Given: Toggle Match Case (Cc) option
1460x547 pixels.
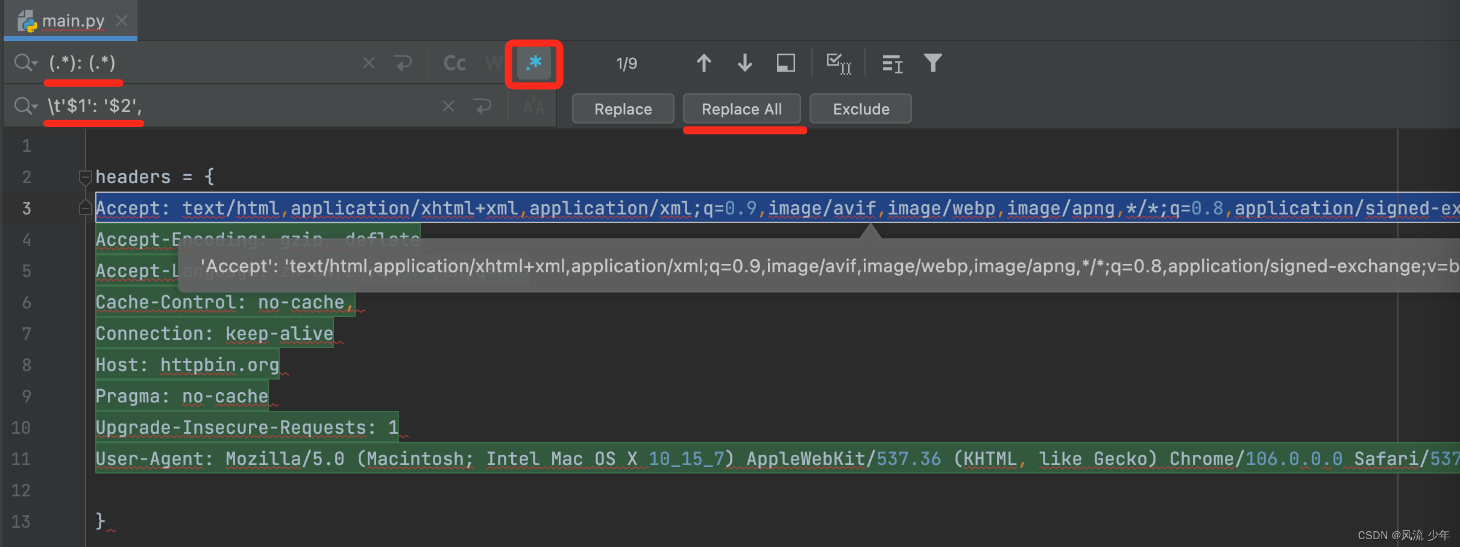Looking at the screenshot, I should tap(455, 63).
